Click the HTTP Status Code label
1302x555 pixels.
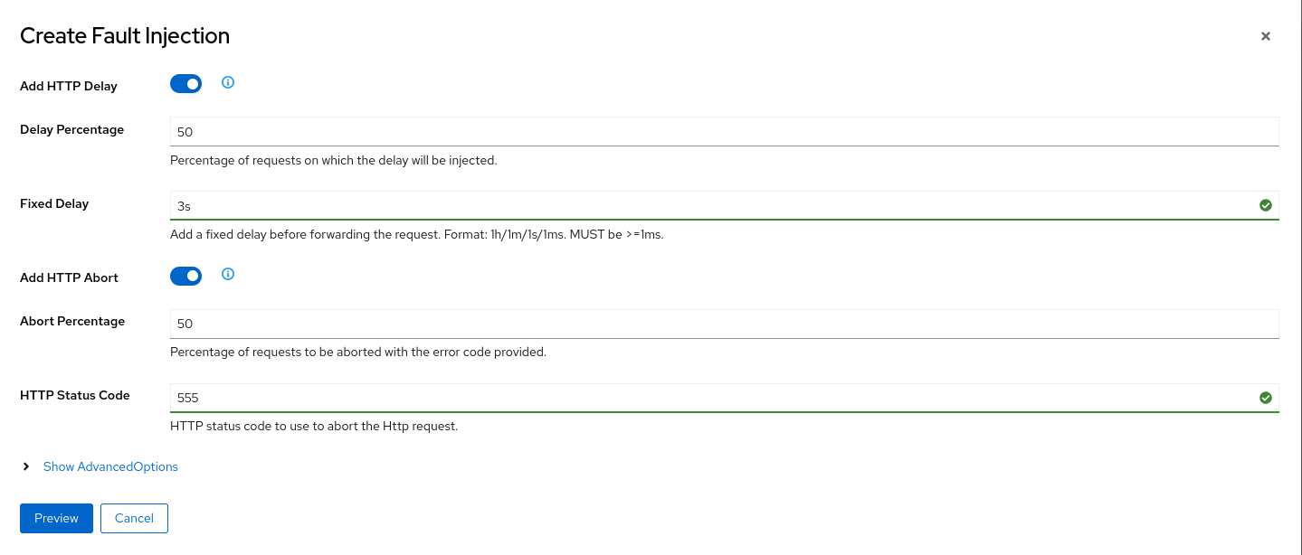click(x=74, y=395)
